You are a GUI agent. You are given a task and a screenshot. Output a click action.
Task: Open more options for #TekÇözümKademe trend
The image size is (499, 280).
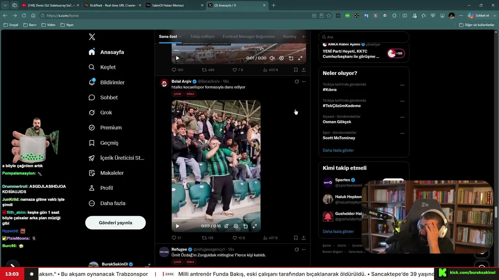point(402,101)
